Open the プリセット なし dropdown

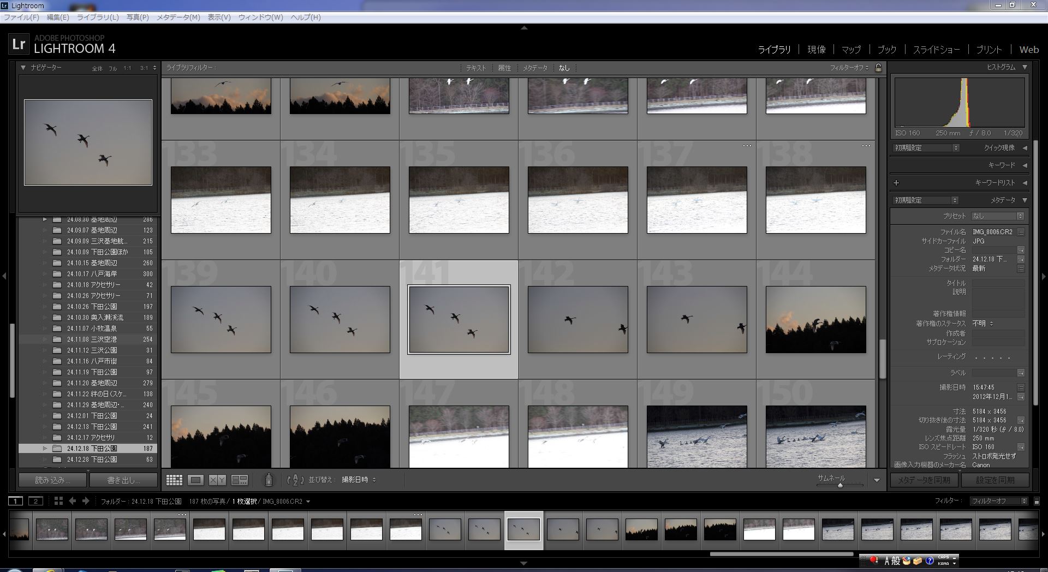[x=997, y=216]
